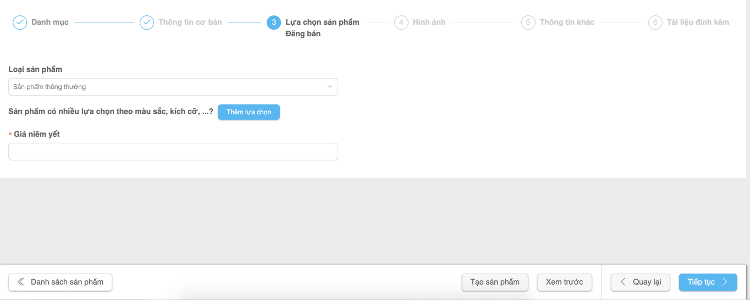Jump to step 4 Hình ảnh circle

[401, 23]
